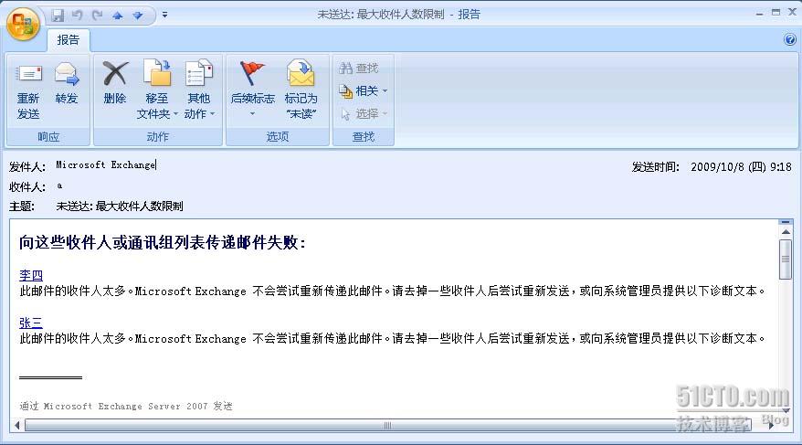Save using the quick access toolbar icon
The image size is (802, 445).
click(x=58, y=16)
